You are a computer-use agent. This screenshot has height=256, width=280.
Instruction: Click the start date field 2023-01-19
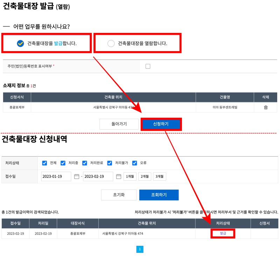click(56, 177)
